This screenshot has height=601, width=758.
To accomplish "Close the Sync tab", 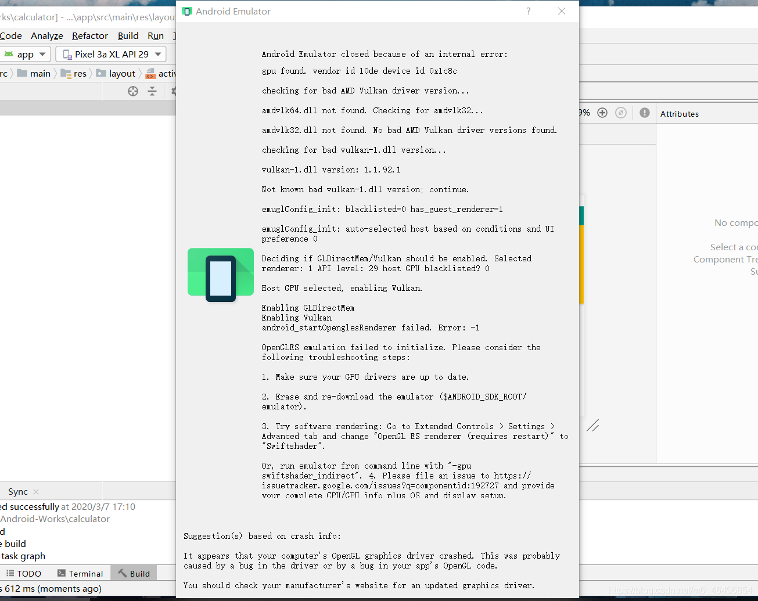I will 36,492.
